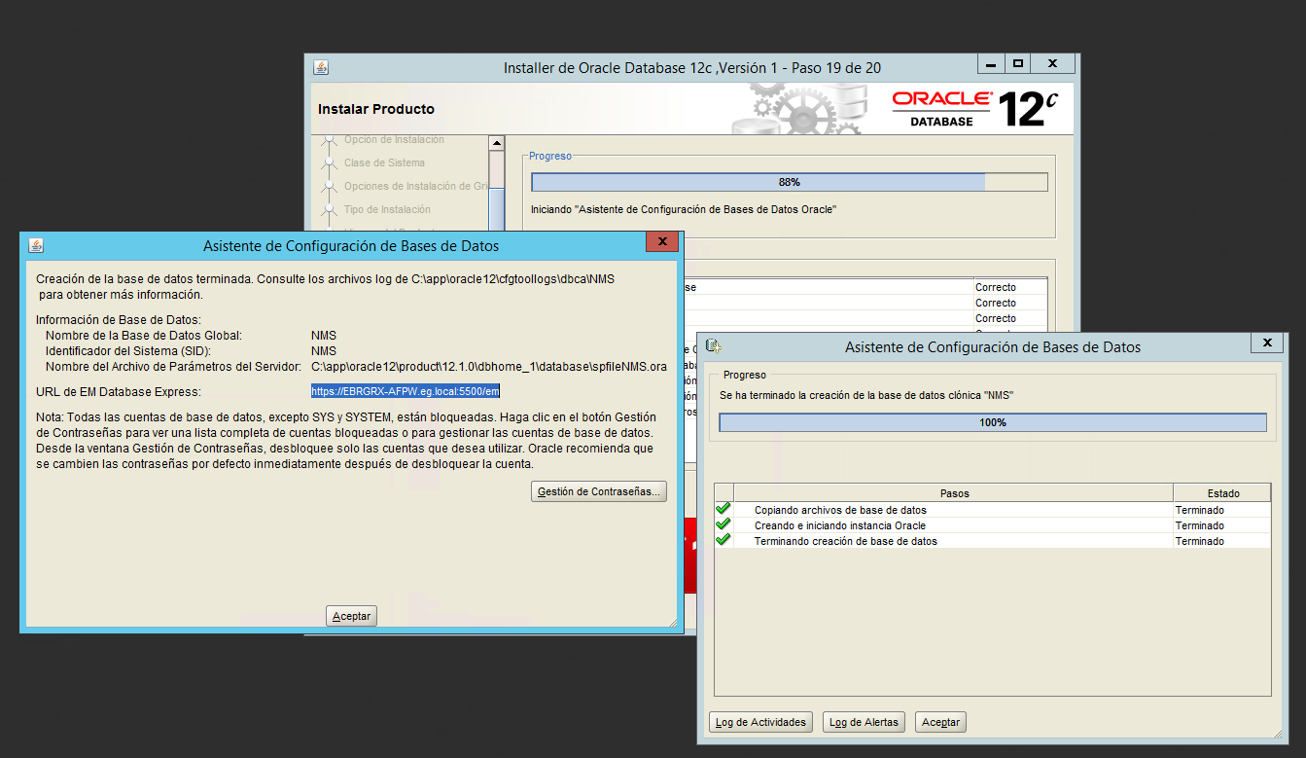
Task: Select the Clase de Sistema step
Action: [x=384, y=163]
